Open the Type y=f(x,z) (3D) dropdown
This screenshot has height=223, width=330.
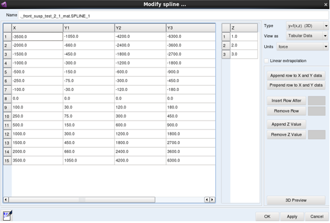pyautogui.click(x=307, y=26)
